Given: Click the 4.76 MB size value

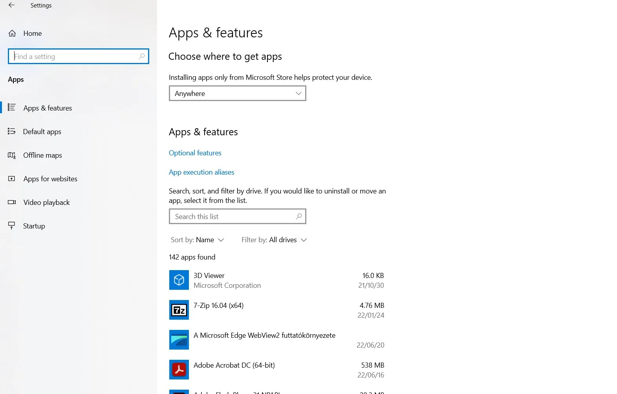Looking at the screenshot, I should tap(372, 306).
